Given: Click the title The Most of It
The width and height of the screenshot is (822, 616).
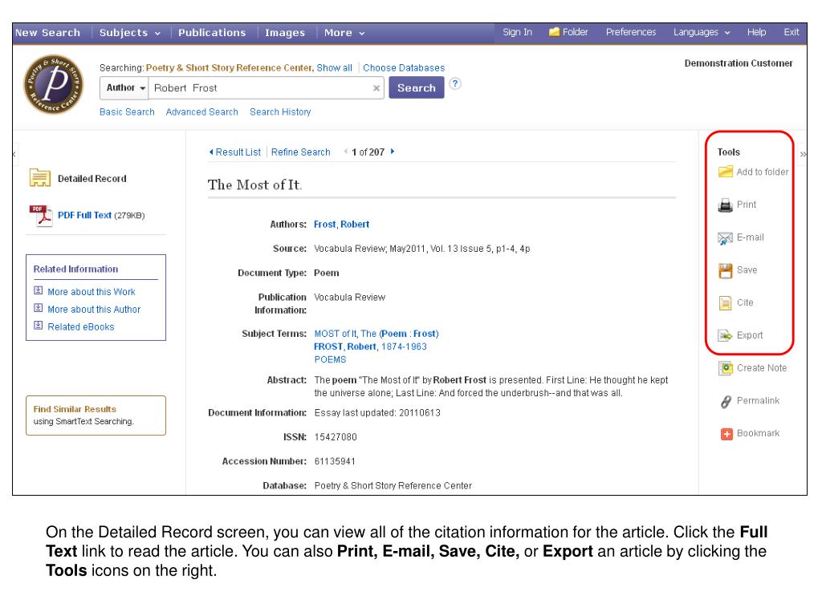Looking at the screenshot, I should (x=254, y=185).
